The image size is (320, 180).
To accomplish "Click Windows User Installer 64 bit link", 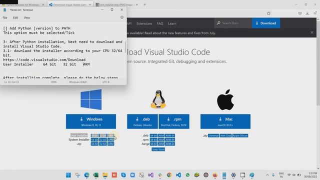I will (94, 135).
